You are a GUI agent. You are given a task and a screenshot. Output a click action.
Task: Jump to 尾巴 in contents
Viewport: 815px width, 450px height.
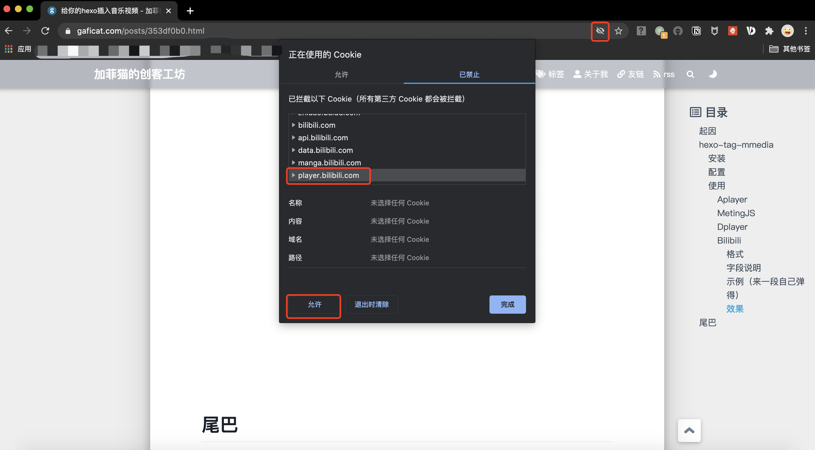point(707,323)
